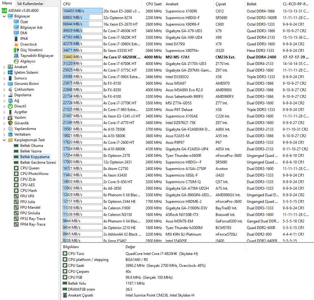
Task: Select the CPU Hash benchmark
Action: point(29,190)
